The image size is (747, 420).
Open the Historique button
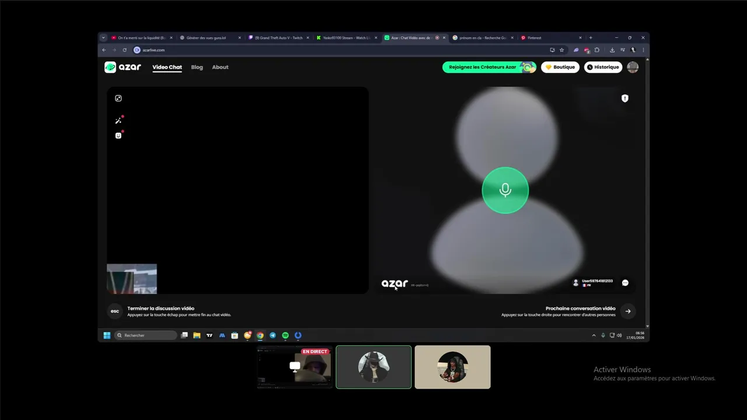point(603,67)
